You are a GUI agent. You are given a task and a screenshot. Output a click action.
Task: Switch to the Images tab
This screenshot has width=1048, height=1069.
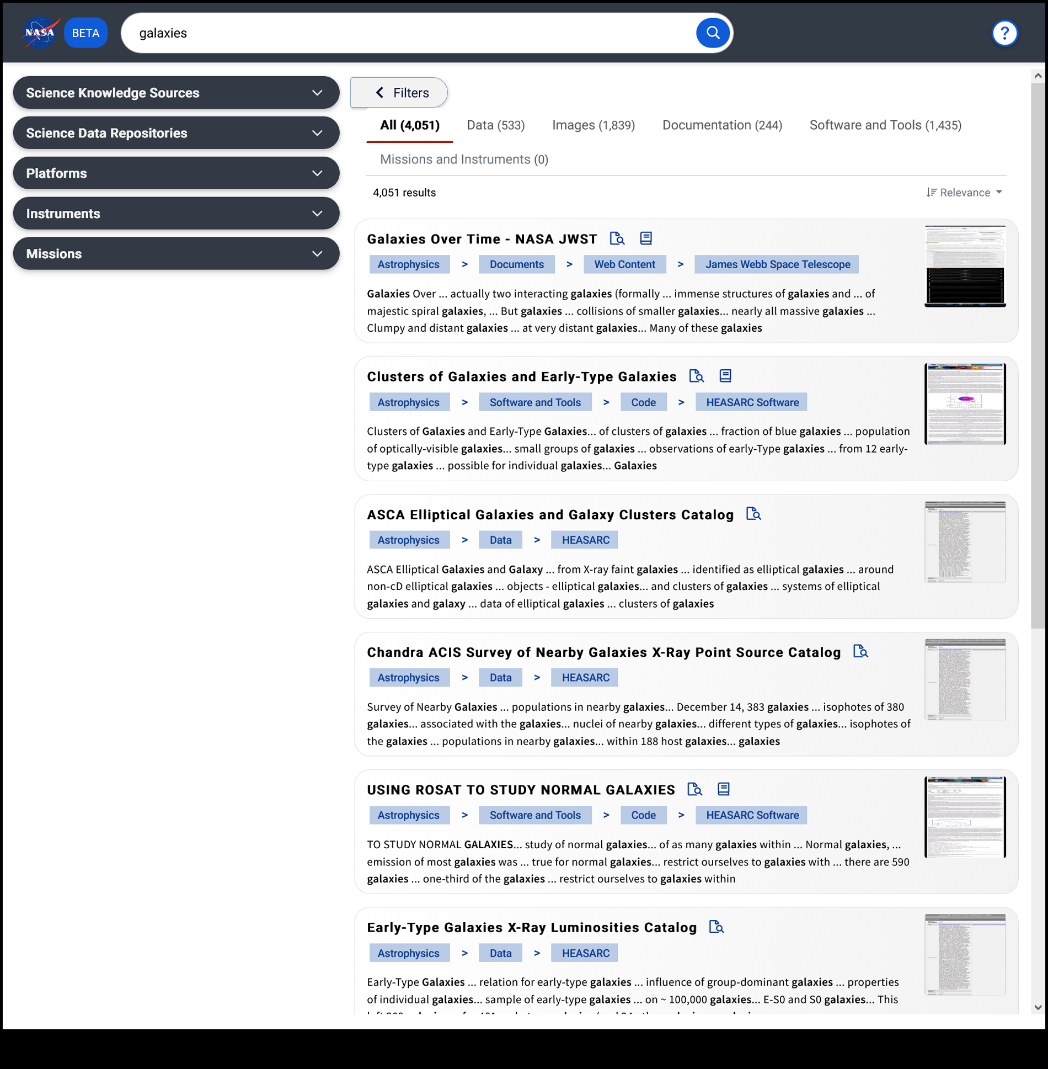(x=593, y=125)
